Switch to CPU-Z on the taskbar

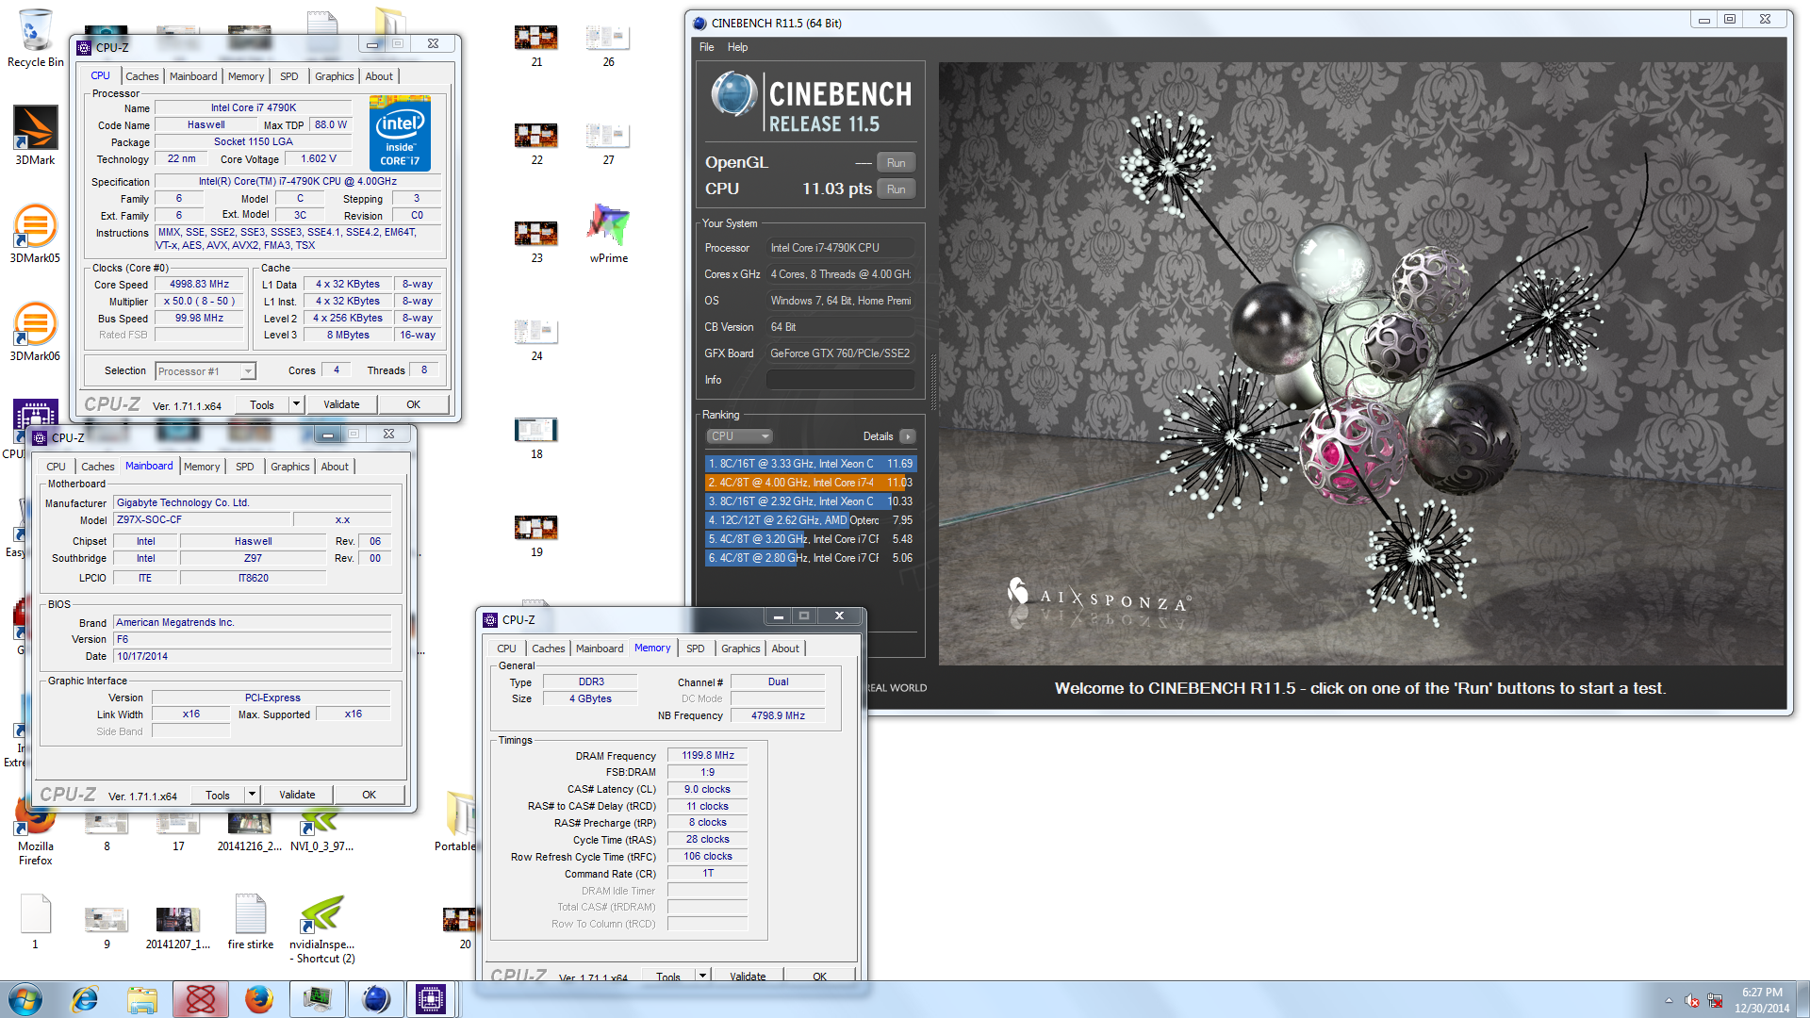point(431,999)
